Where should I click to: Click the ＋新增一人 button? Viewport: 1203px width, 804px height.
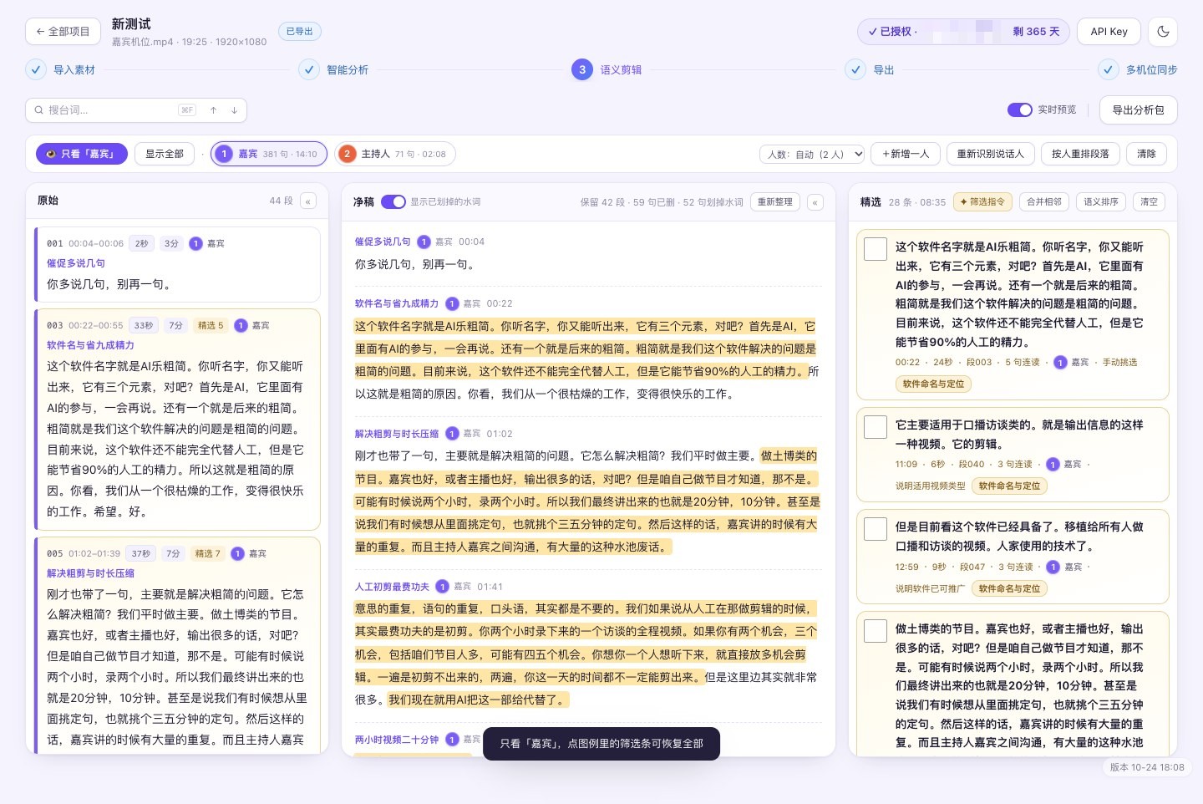[906, 154]
